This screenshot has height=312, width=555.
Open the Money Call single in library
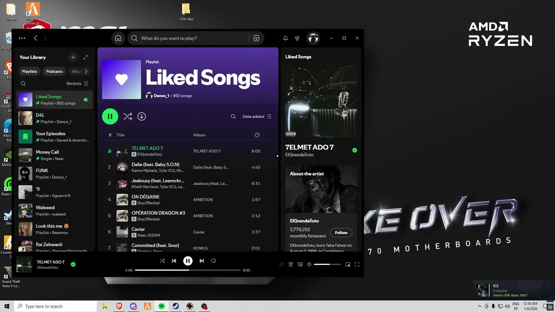(x=55, y=155)
